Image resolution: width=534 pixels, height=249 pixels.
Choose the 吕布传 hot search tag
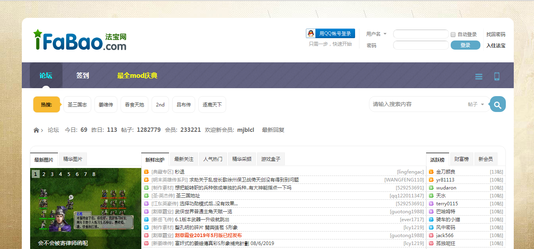pos(184,104)
